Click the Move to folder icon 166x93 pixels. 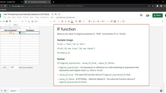[x=56, y=14]
